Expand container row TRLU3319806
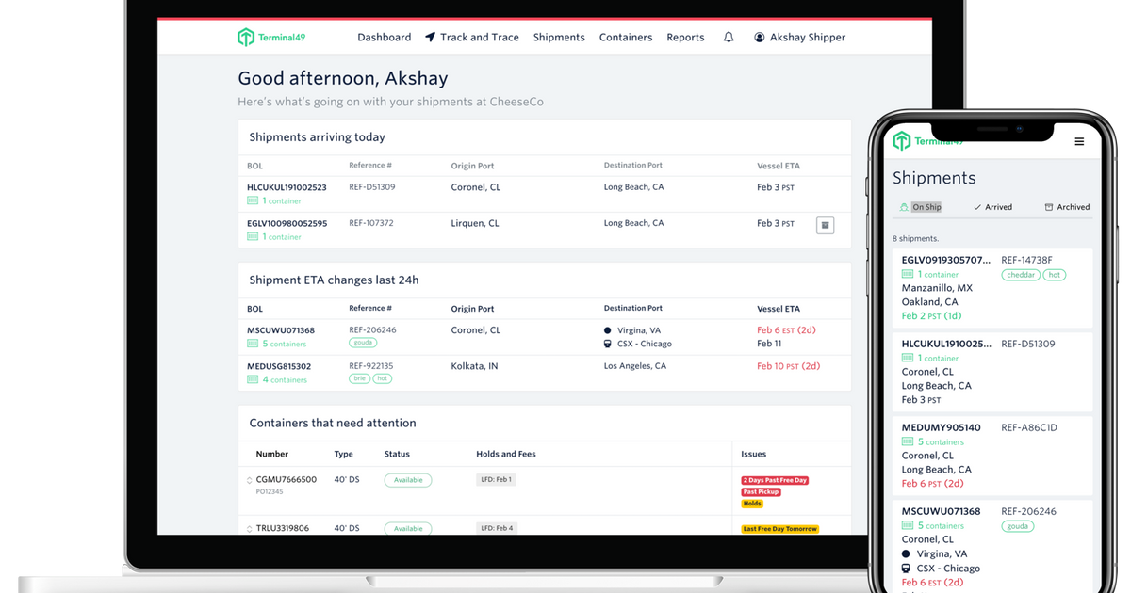The image size is (1131, 593). tap(249, 528)
